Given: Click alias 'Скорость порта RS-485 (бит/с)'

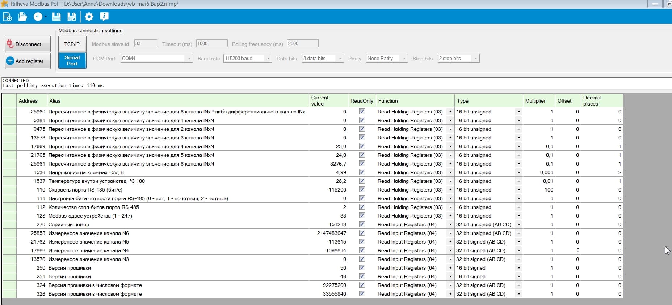Looking at the screenshot, I should point(178,190).
